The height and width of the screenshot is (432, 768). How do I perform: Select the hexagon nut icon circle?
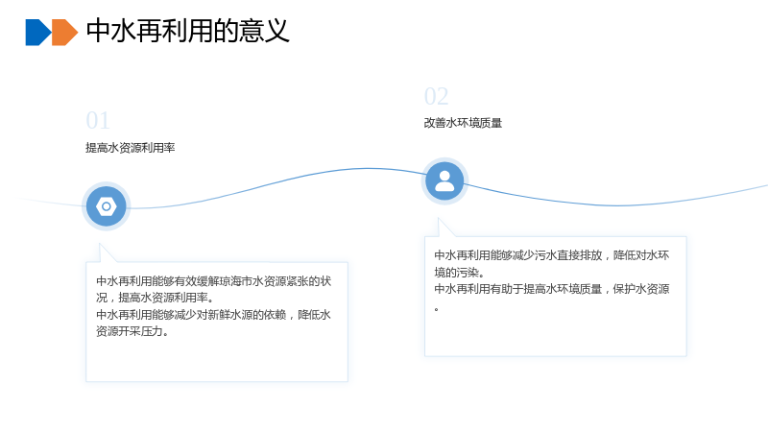coord(107,206)
